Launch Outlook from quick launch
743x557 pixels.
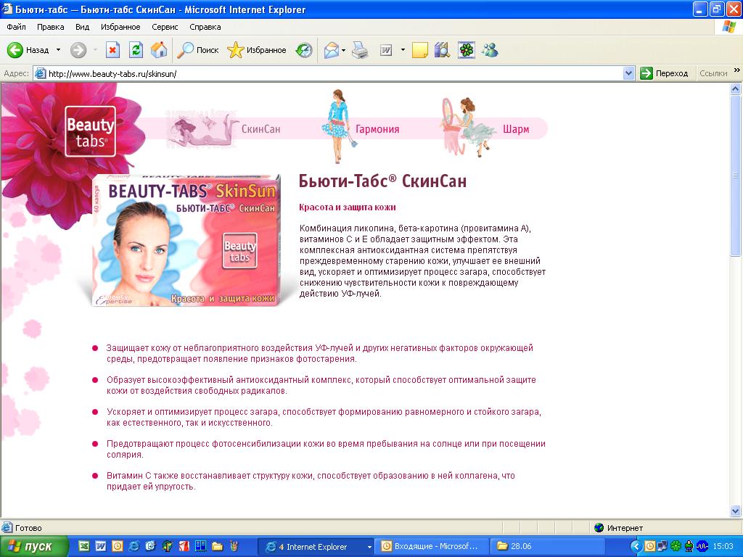(117, 546)
